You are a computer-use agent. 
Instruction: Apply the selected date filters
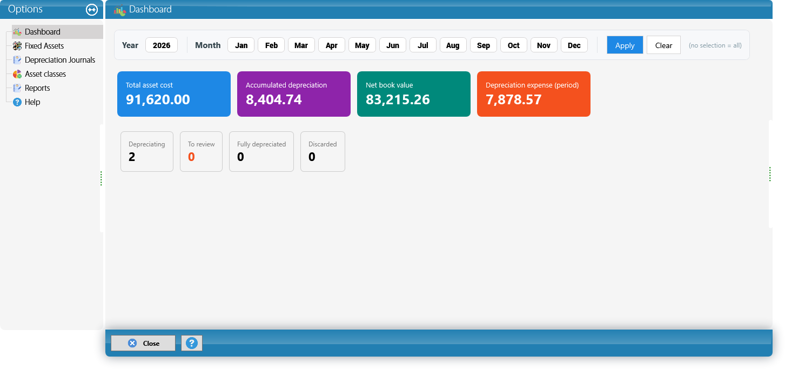pyautogui.click(x=625, y=45)
